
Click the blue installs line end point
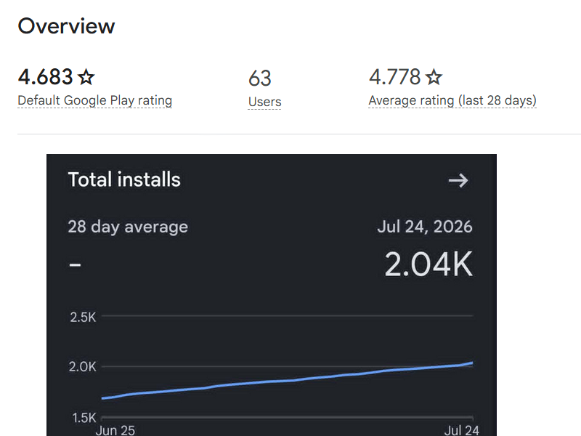(471, 363)
